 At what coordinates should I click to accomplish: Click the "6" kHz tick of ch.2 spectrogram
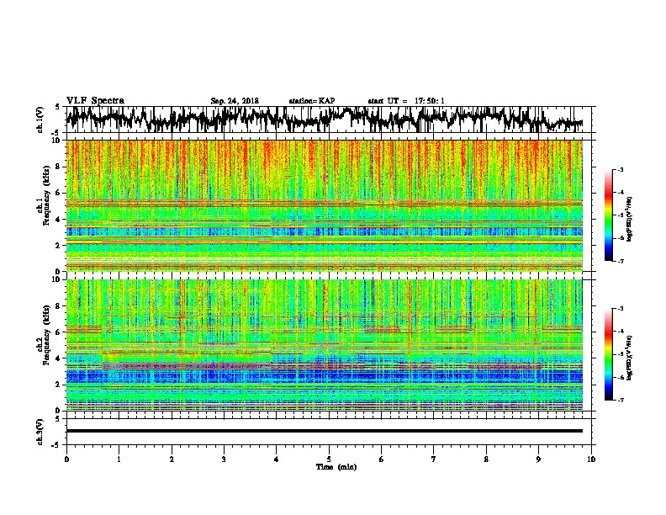[x=59, y=332]
